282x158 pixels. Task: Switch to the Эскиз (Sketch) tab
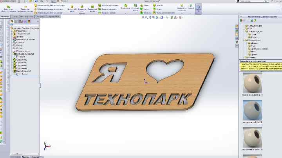tap(15, 16)
